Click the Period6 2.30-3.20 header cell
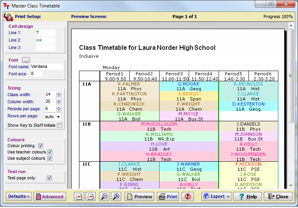 263,76
